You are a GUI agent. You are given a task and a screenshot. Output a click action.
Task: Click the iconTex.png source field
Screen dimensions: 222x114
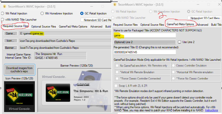pos(65,41)
